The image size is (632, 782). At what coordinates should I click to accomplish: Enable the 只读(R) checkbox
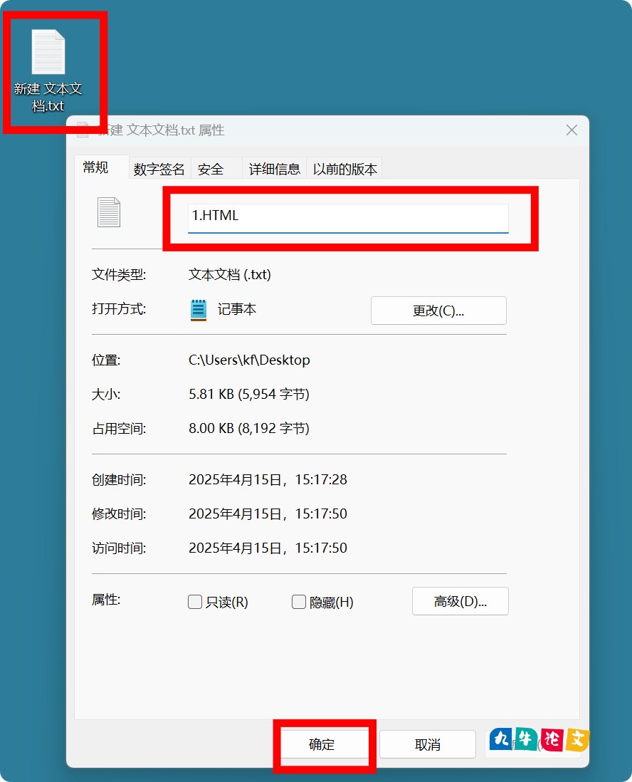(195, 602)
